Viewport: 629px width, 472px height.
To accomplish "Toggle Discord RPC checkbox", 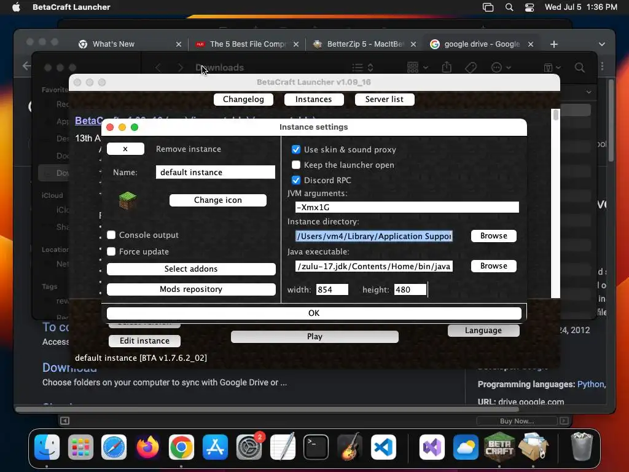I will click(x=296, y=180).
